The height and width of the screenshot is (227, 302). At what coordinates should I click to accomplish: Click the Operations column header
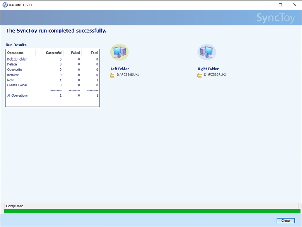pyautogui.click(x=21, y=53)
